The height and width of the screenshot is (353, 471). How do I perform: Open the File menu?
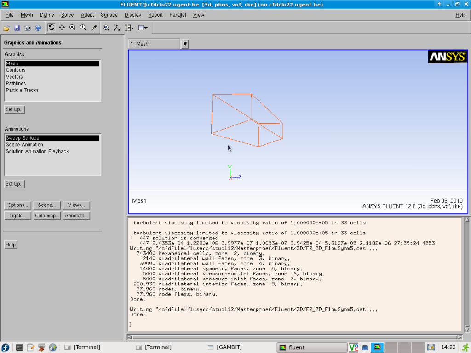coord(9,15)
